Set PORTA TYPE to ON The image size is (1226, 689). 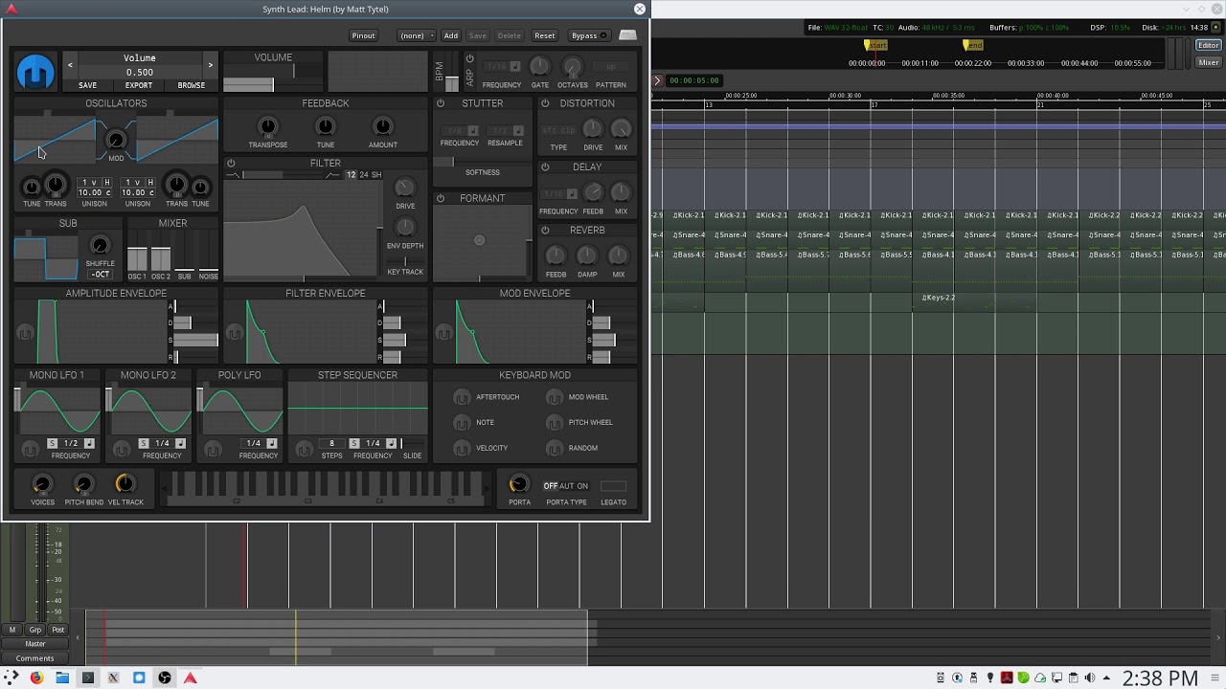pyautogui.click(x=582, y=486)
